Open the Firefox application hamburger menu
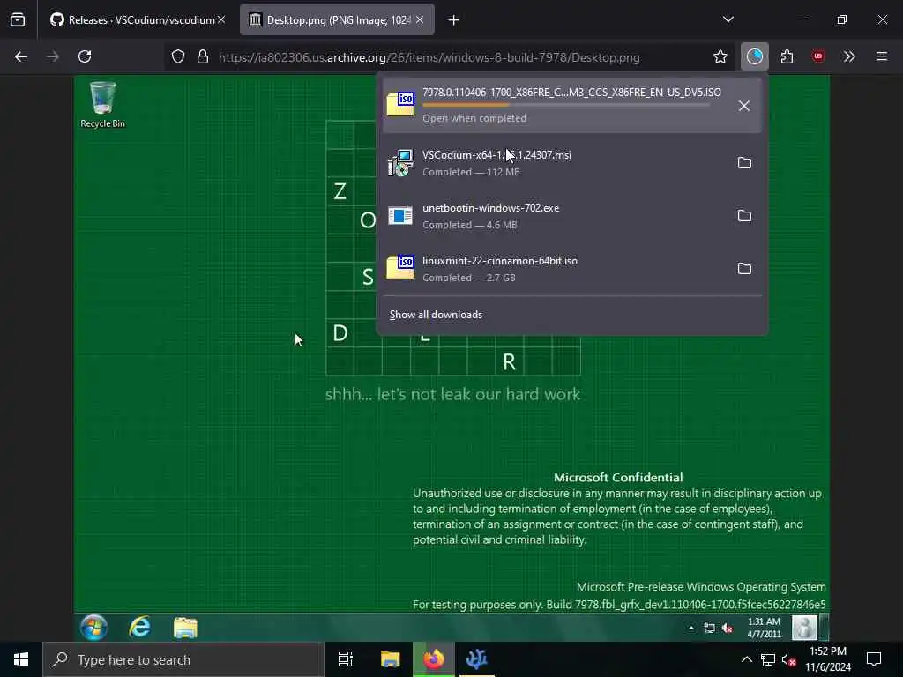Image resolution: width=903 pixels, height=677 pixels. (882, 56)
